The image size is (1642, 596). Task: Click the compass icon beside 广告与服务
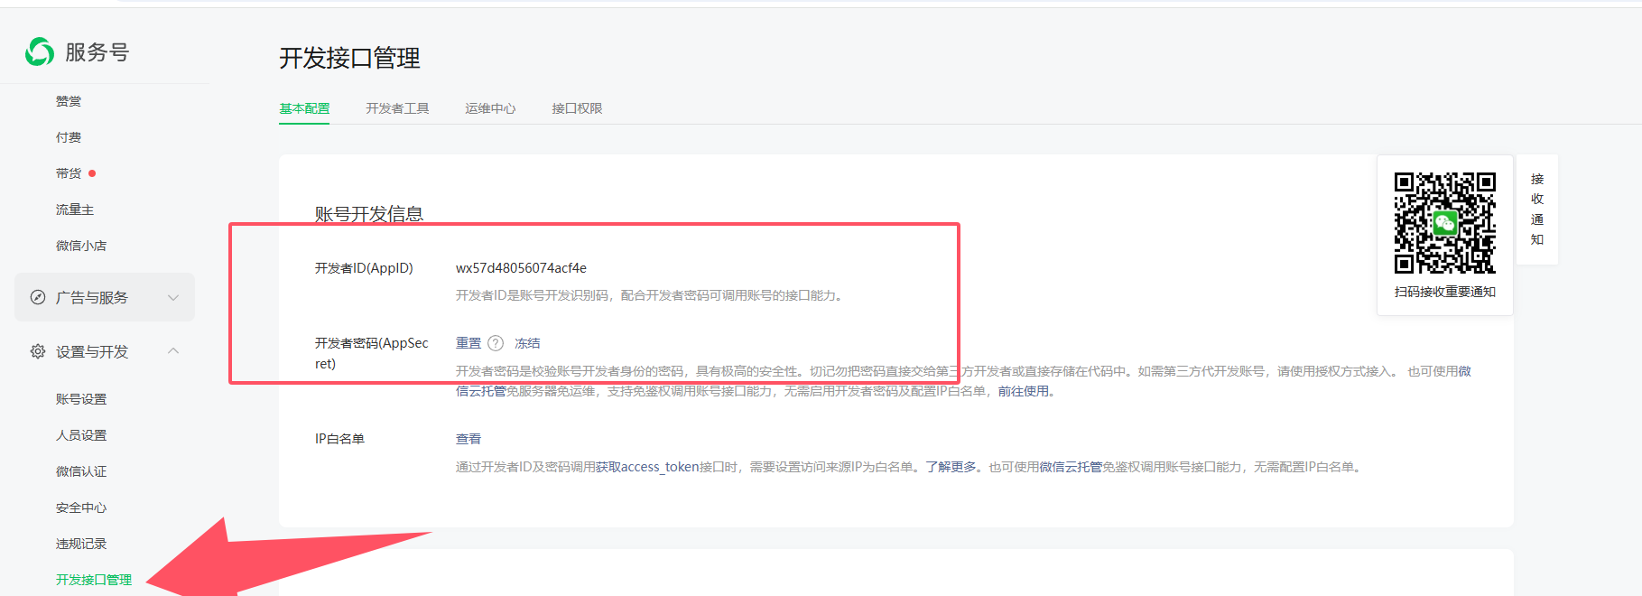click(x=38, y=297)
